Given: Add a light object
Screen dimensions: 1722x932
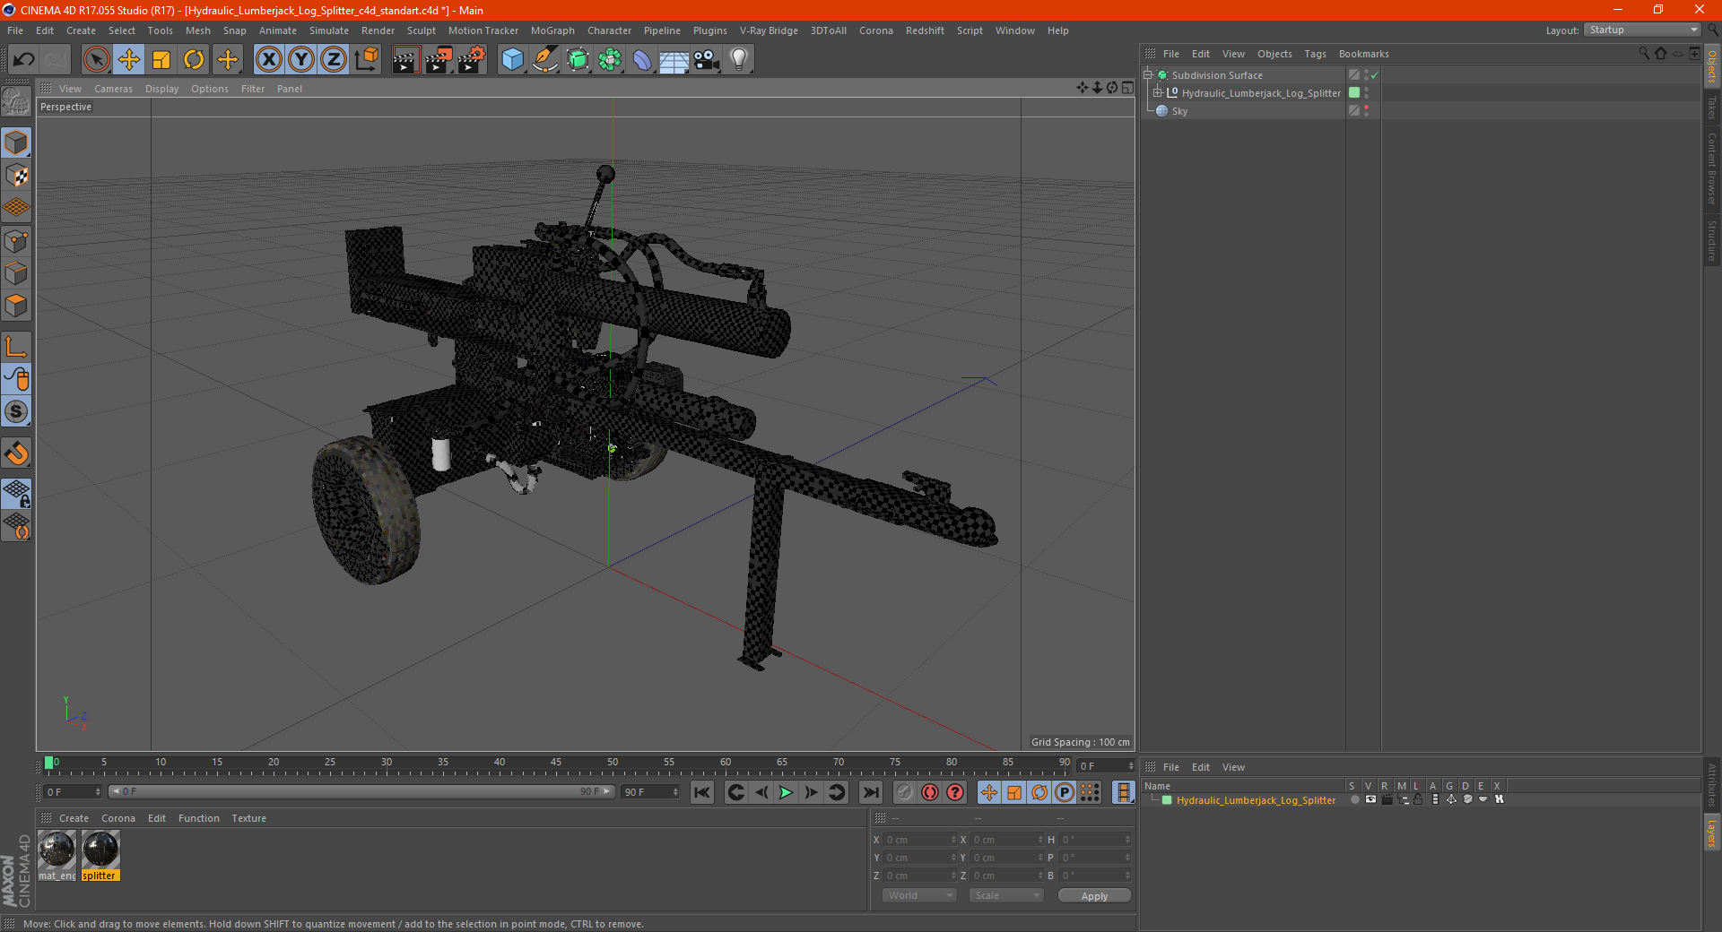Looking at the screenshot, I should point(739,60).
